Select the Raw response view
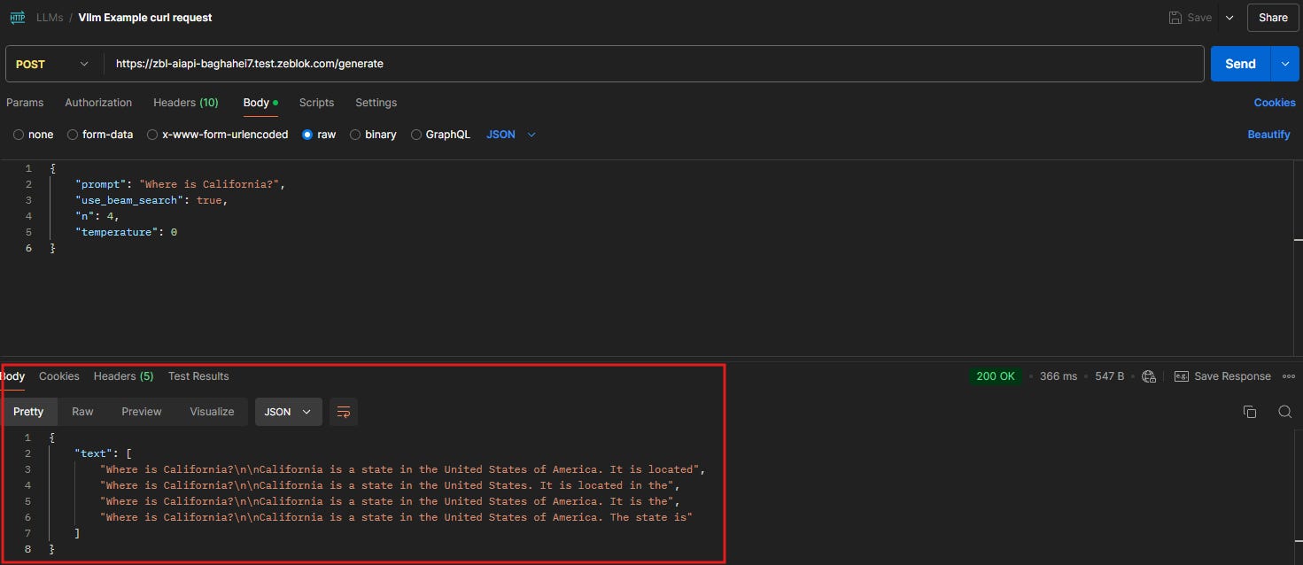Viewport: 1303px width, 565px height. (82, 412)
